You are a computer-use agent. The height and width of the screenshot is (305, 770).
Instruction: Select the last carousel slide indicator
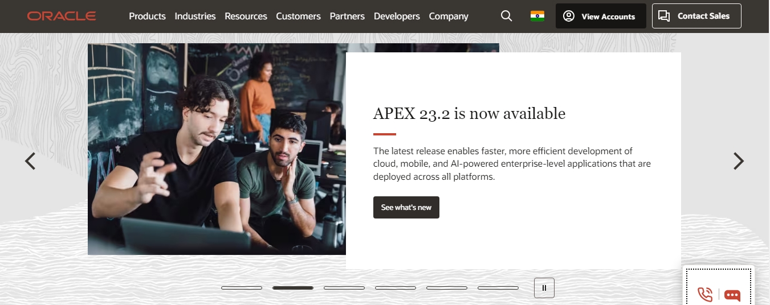[x=498, y=288]
